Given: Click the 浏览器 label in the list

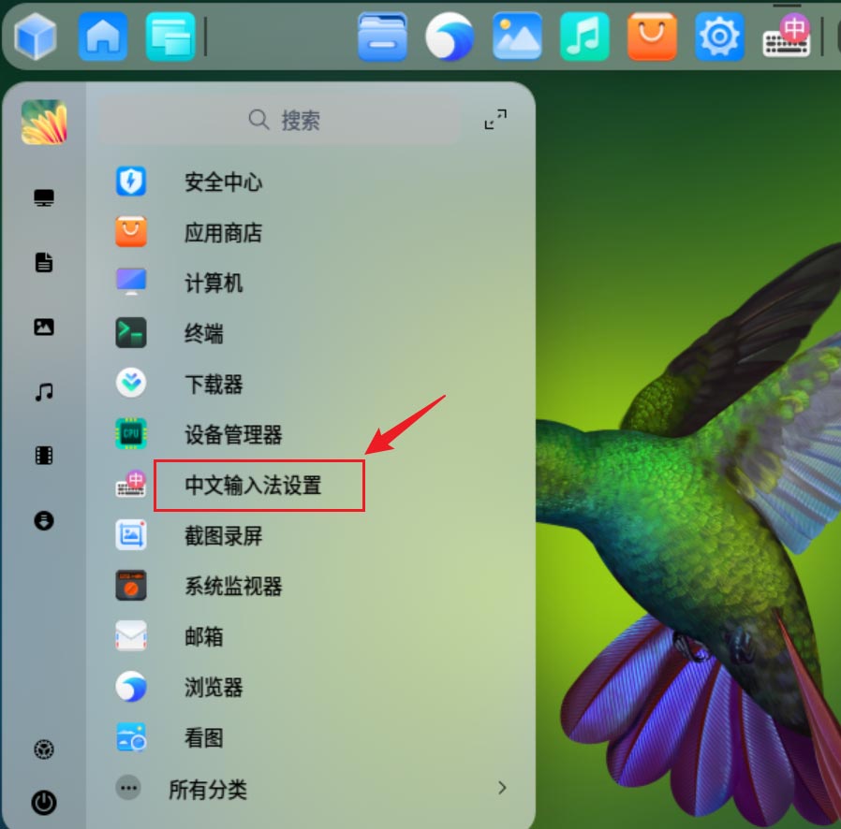Looking at the screenshot, I should coord(214,687).
